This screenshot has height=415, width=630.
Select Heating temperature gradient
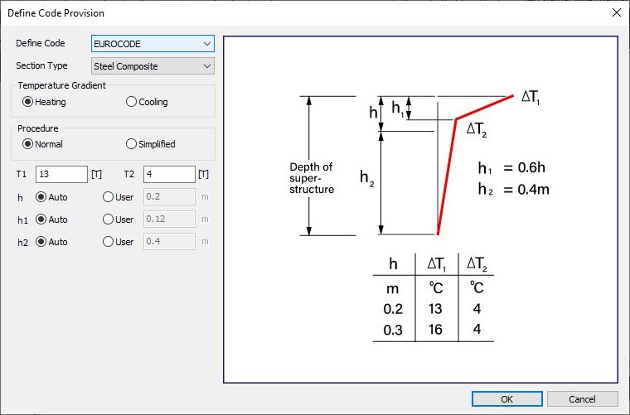pyautogui.click(x=28, y=102)
